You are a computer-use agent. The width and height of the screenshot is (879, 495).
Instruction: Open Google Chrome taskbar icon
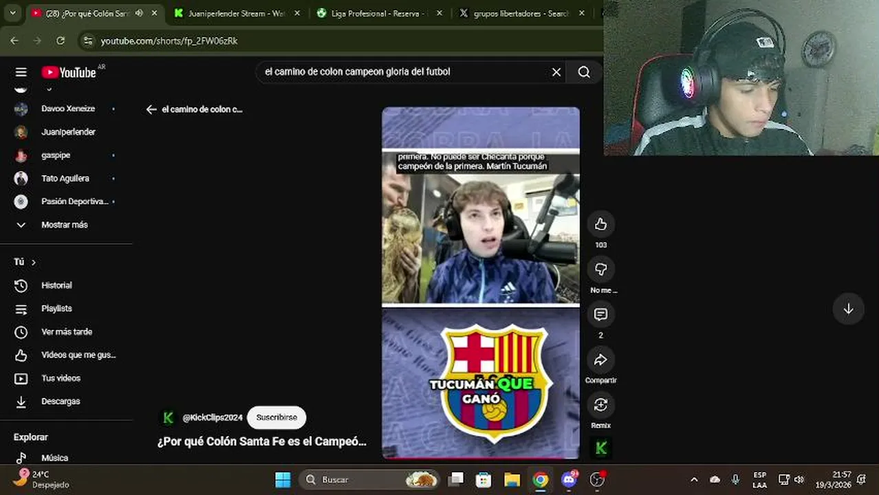coord(541,479)
